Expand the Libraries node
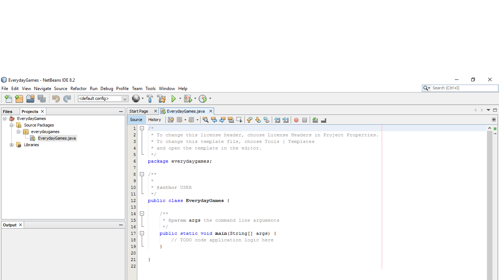 11,145
